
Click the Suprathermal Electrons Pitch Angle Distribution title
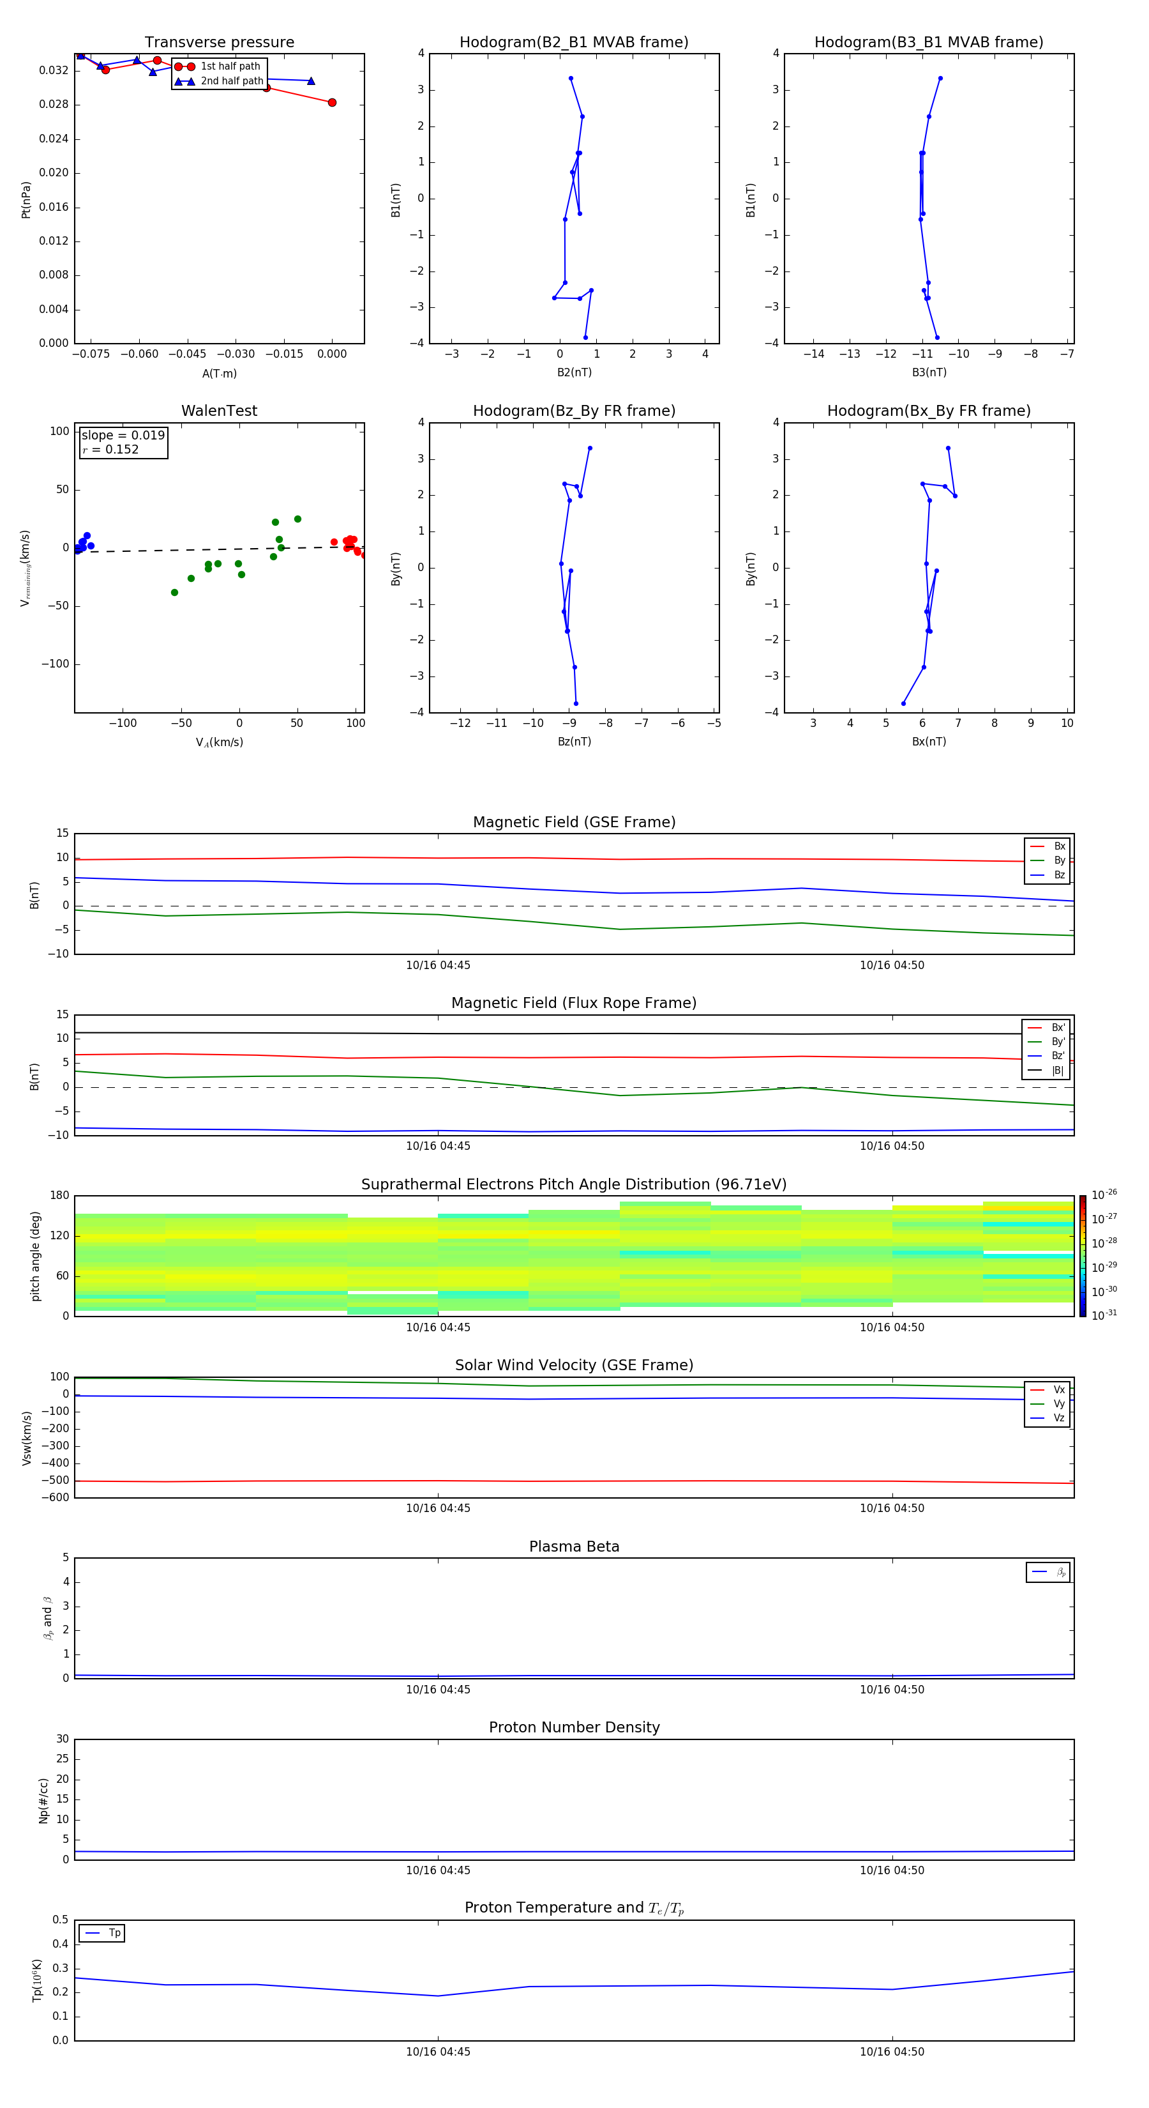click(x=574, y=1185)
